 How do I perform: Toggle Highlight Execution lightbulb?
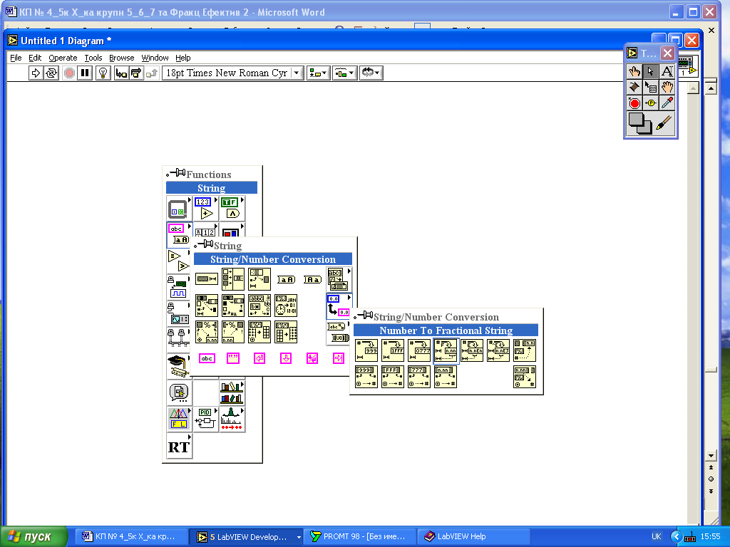(x=103, y=73)
